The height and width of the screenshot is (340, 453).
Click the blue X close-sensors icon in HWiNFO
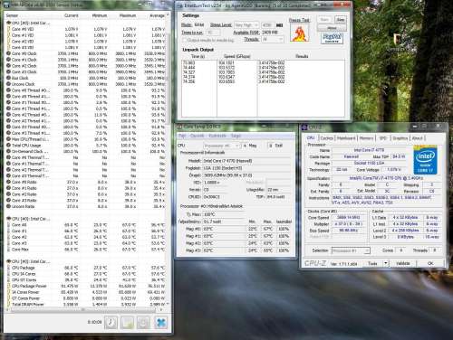160,323
